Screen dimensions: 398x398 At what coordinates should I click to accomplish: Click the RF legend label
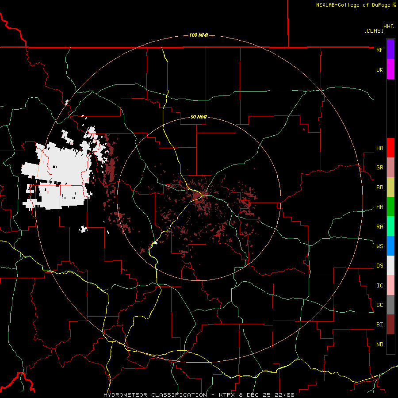coord(379,50)
